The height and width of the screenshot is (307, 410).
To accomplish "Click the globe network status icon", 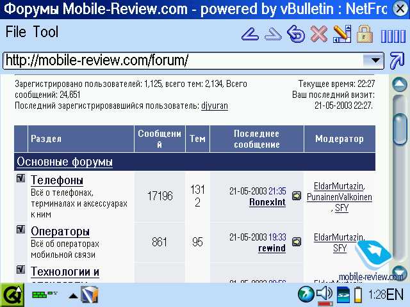I will [306, 294].
